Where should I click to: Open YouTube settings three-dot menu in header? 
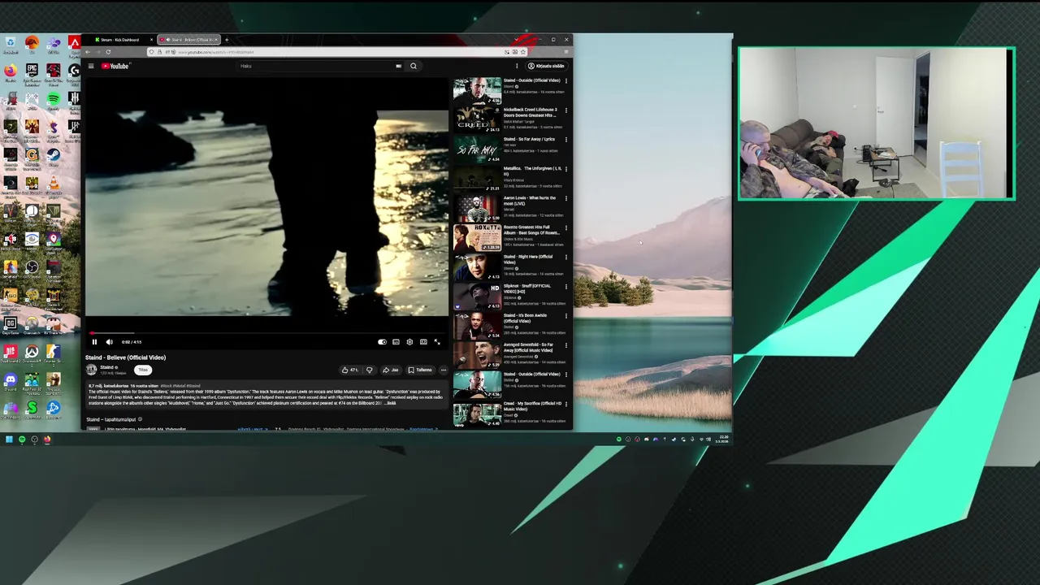coord(517,66)
